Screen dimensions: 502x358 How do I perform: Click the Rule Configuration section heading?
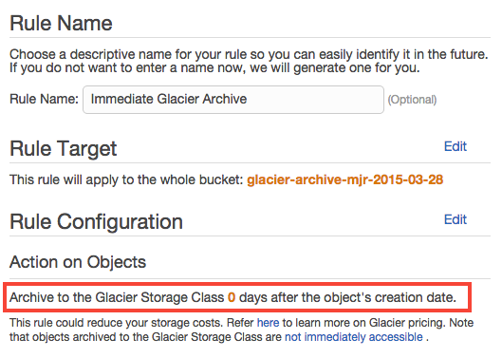(x=96, y=221)
